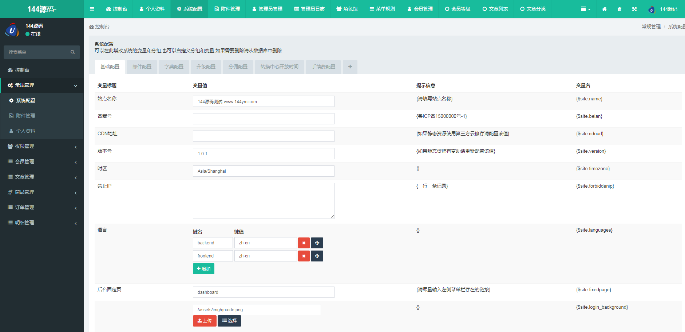
Task: Click the 144源码- logo header
Action: pyautogui.click(x=42, y=9)
